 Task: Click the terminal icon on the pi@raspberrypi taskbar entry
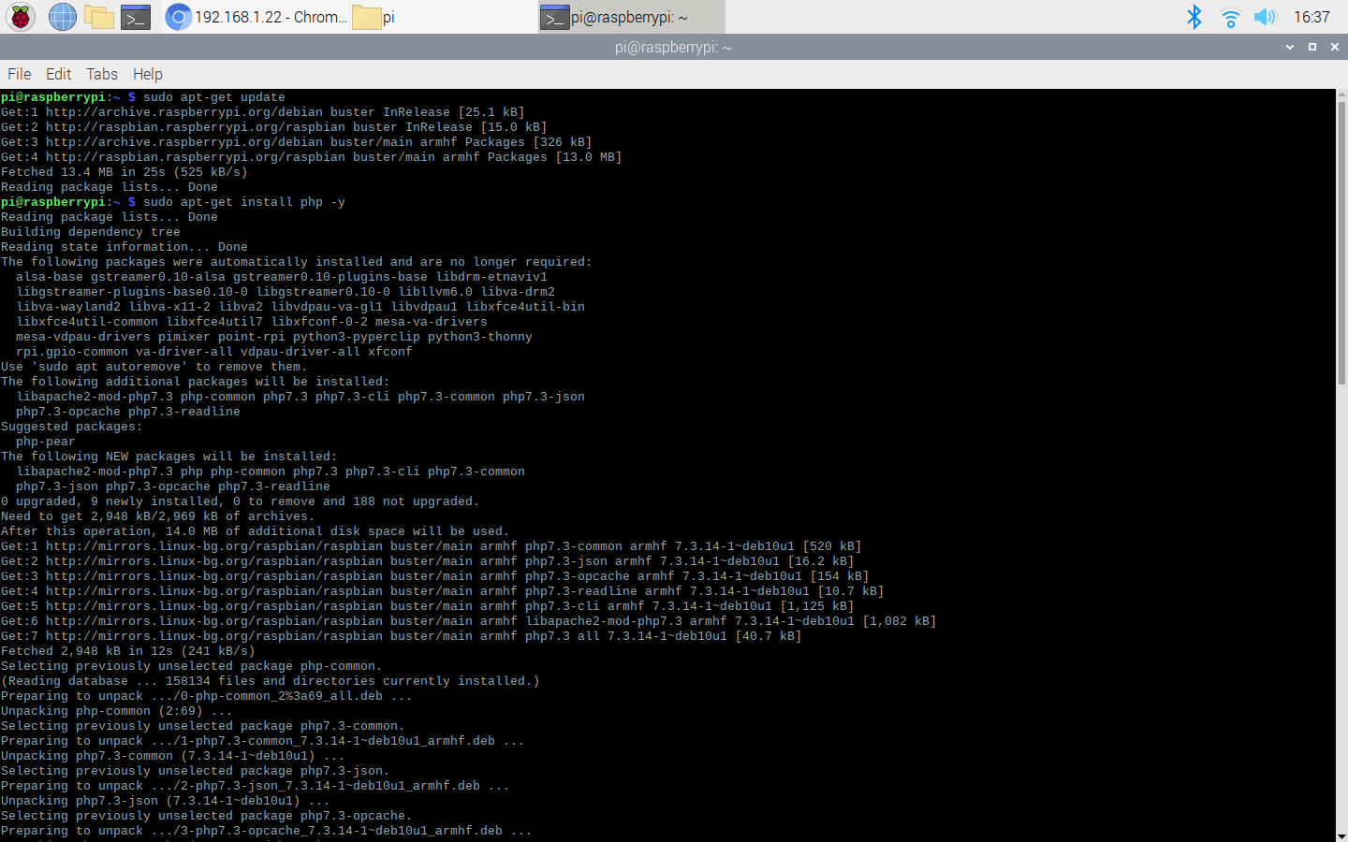(x=554, y=17)
